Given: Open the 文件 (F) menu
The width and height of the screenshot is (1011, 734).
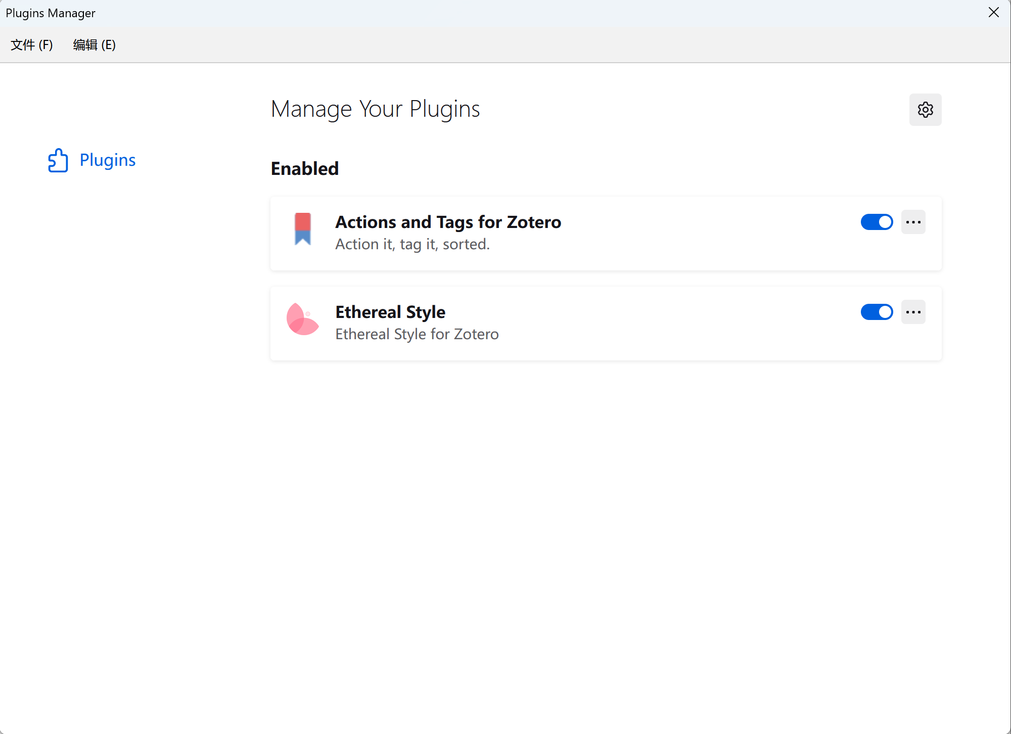Looking at the screenshot, I should point(32,45).
